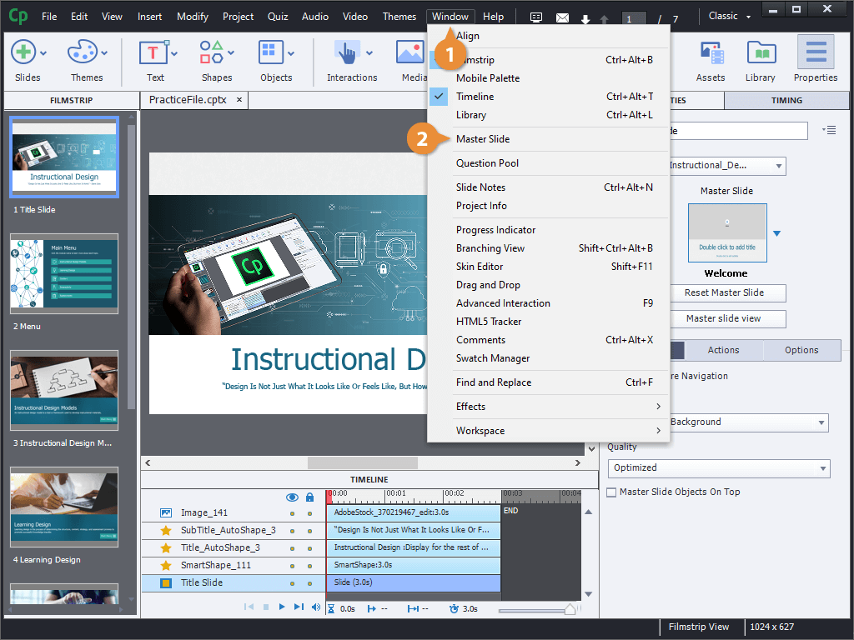Click the Properties panel icon
This screenshot has height=640, width=854.
(815, 54)
